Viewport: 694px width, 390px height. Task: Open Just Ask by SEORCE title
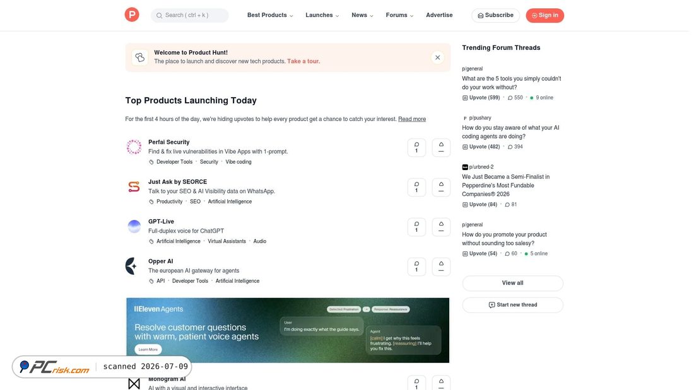pos(177,181)
